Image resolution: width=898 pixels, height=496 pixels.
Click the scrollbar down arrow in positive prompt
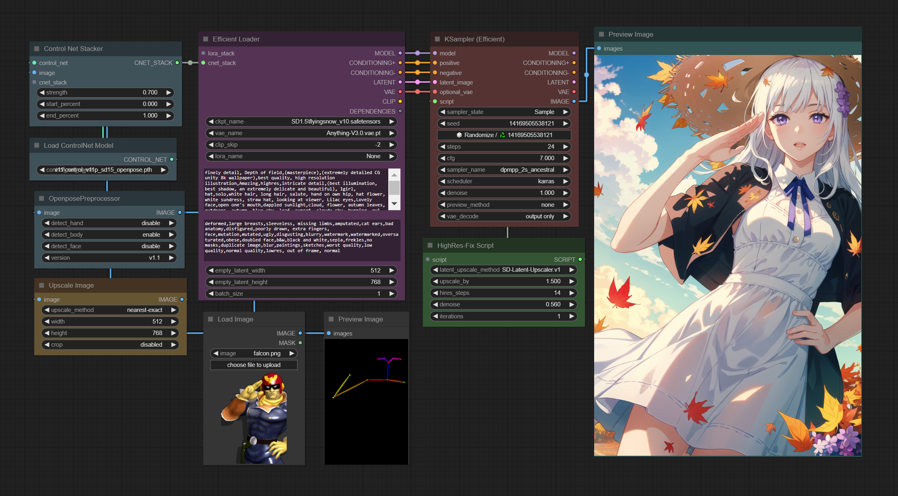[394, 204]
